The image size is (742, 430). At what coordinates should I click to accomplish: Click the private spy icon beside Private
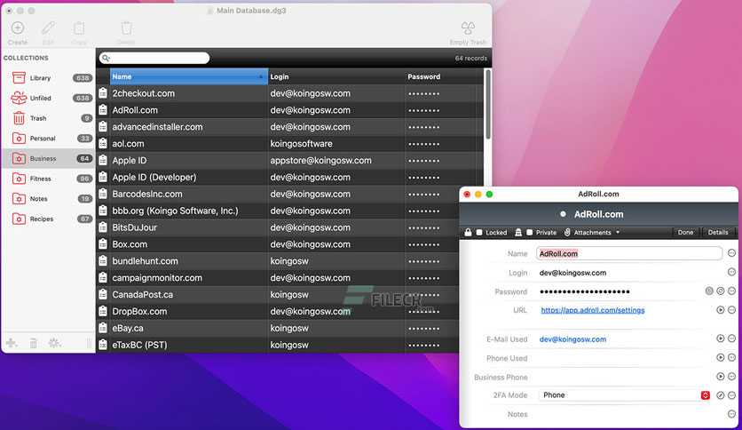pos(518,232)
